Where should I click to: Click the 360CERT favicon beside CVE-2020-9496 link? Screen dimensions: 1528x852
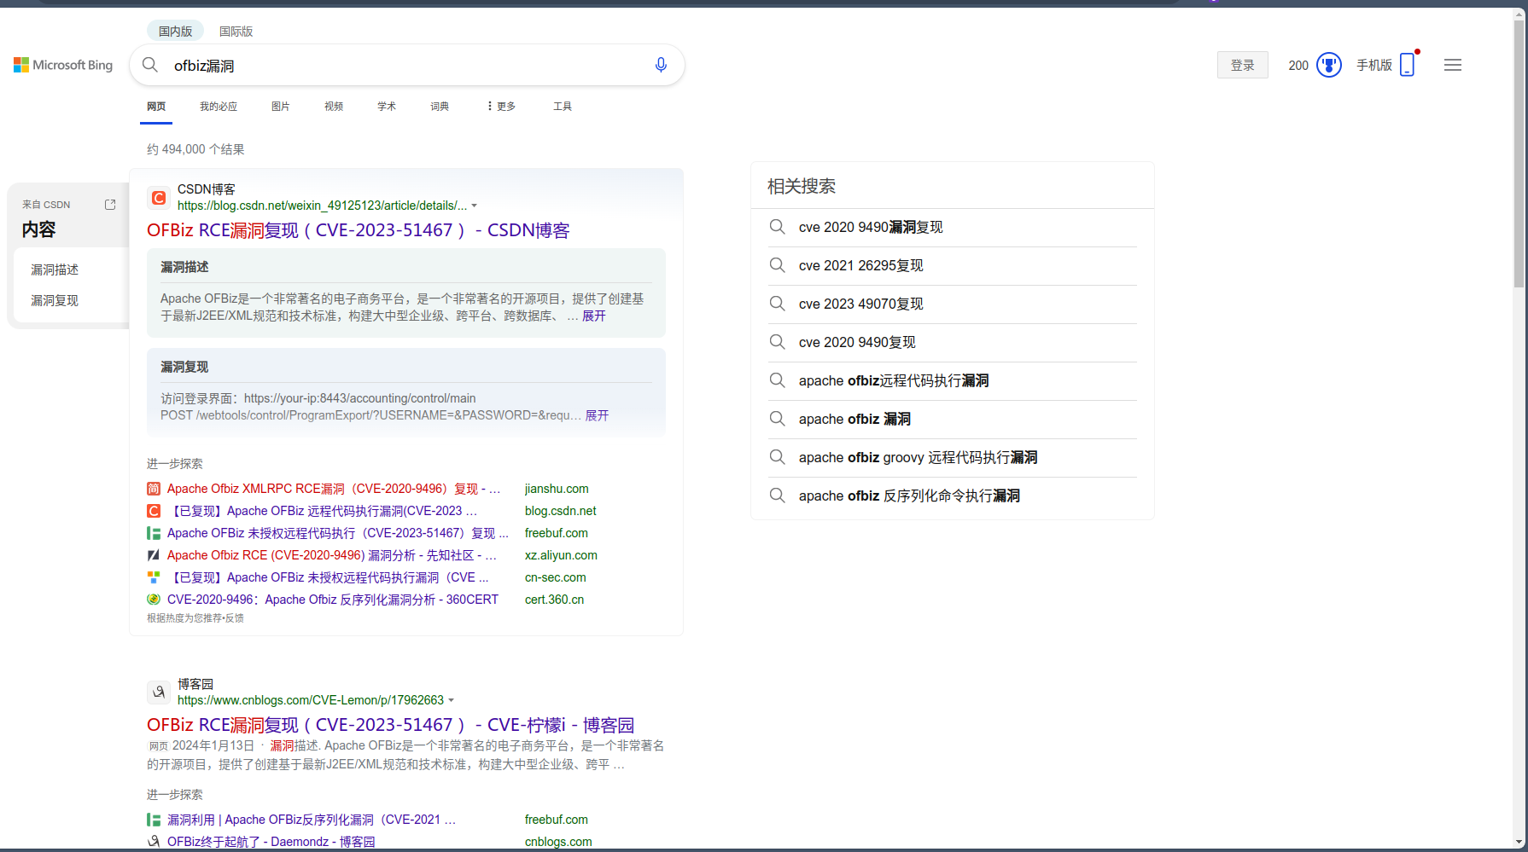point(154,600)
